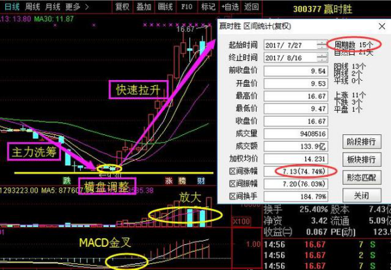Screen dimensions: 391x270
Task: Open 阶段排行 ranking button
Action: pos(362,142)
